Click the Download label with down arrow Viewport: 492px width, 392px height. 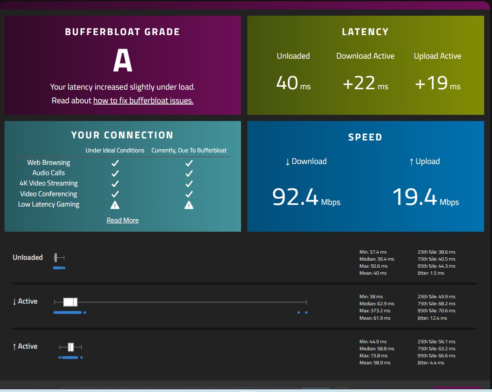click(306, 162)
